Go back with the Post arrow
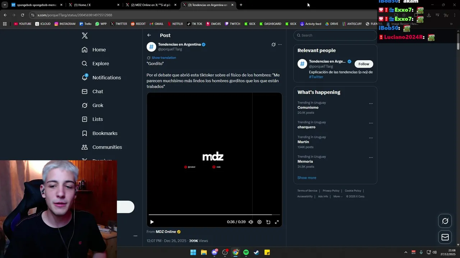The height and width of the screenshot is (258, 460). [x=149, y=35]
